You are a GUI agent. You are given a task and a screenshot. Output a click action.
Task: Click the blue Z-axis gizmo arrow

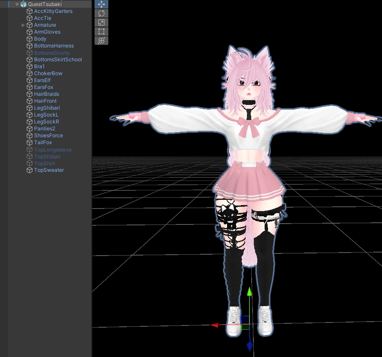(x=249, y=346)
